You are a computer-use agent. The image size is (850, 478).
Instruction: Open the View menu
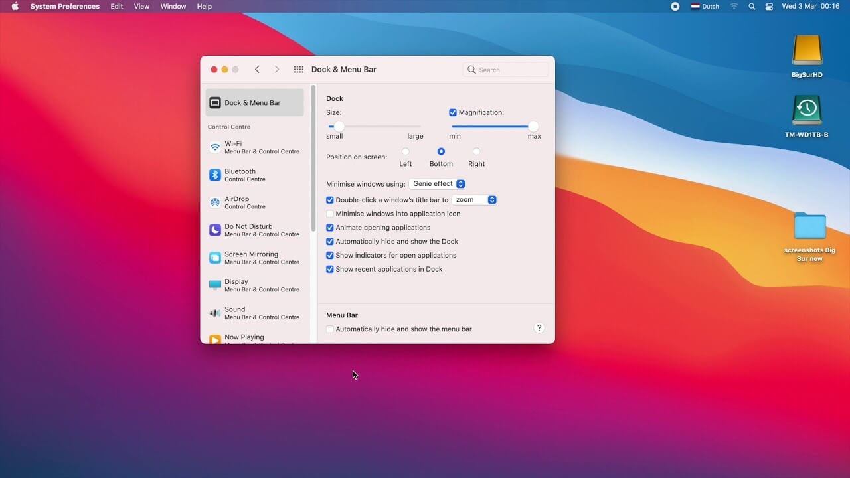coord(141,6)
